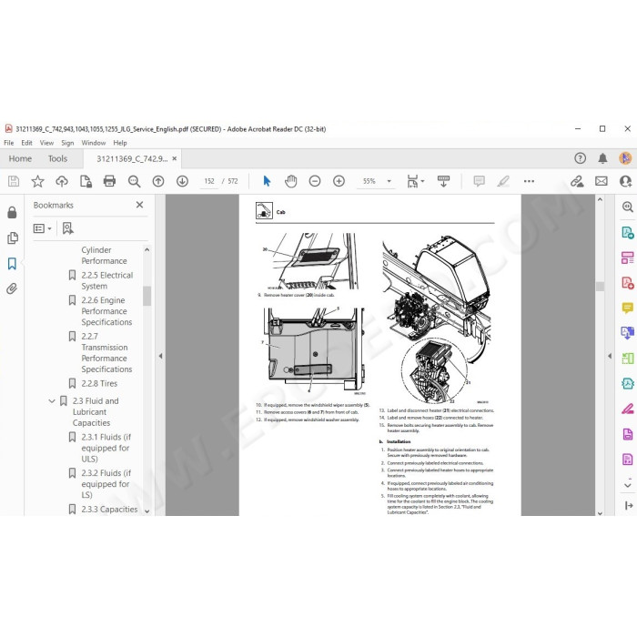
Task: Select the highlighter pen tool
Action: [x=503, y=181]
